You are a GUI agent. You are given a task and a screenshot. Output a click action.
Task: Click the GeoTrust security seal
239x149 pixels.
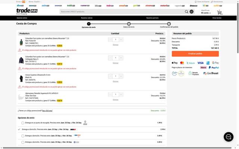211,73
